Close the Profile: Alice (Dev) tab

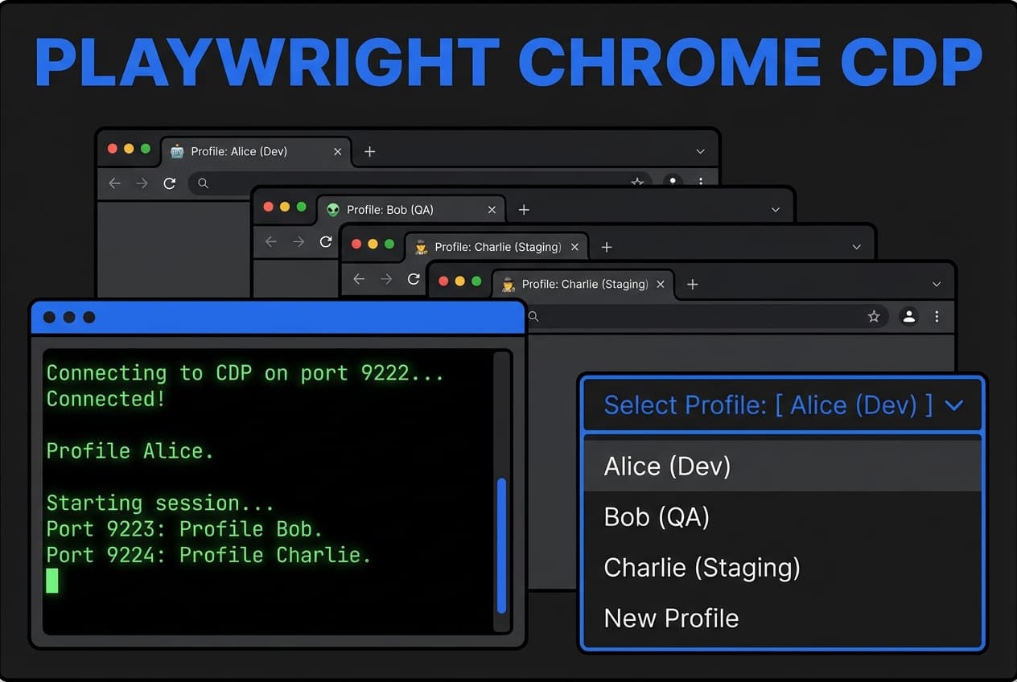coord(338,151)
